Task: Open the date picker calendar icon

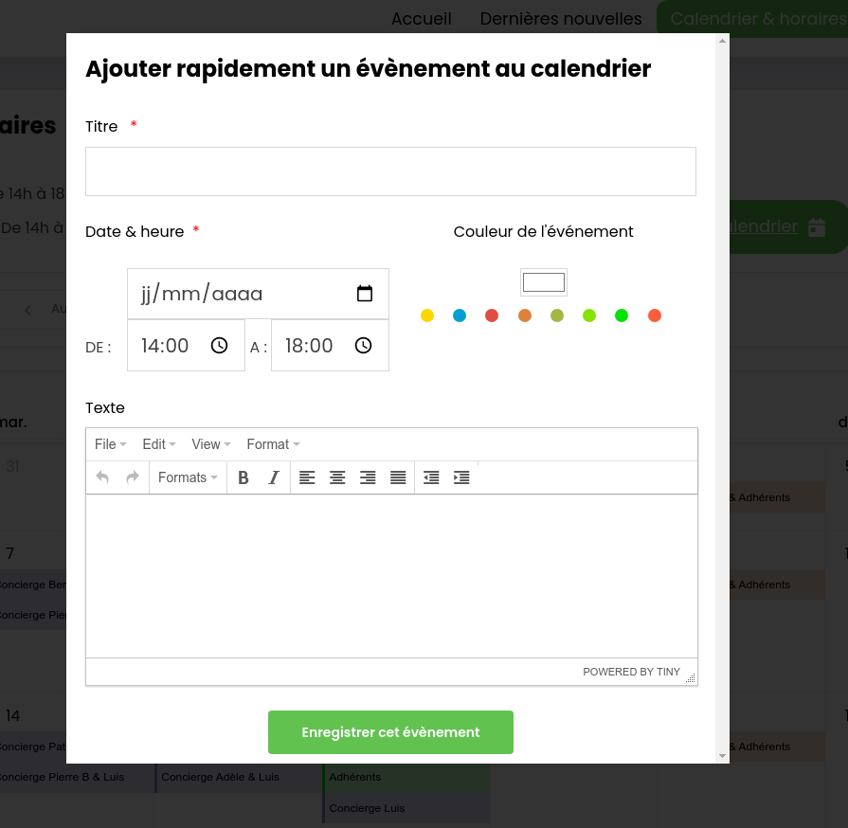Action: point(365,293)
